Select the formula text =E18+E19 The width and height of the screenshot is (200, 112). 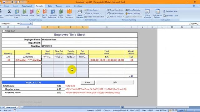[70, 86]
